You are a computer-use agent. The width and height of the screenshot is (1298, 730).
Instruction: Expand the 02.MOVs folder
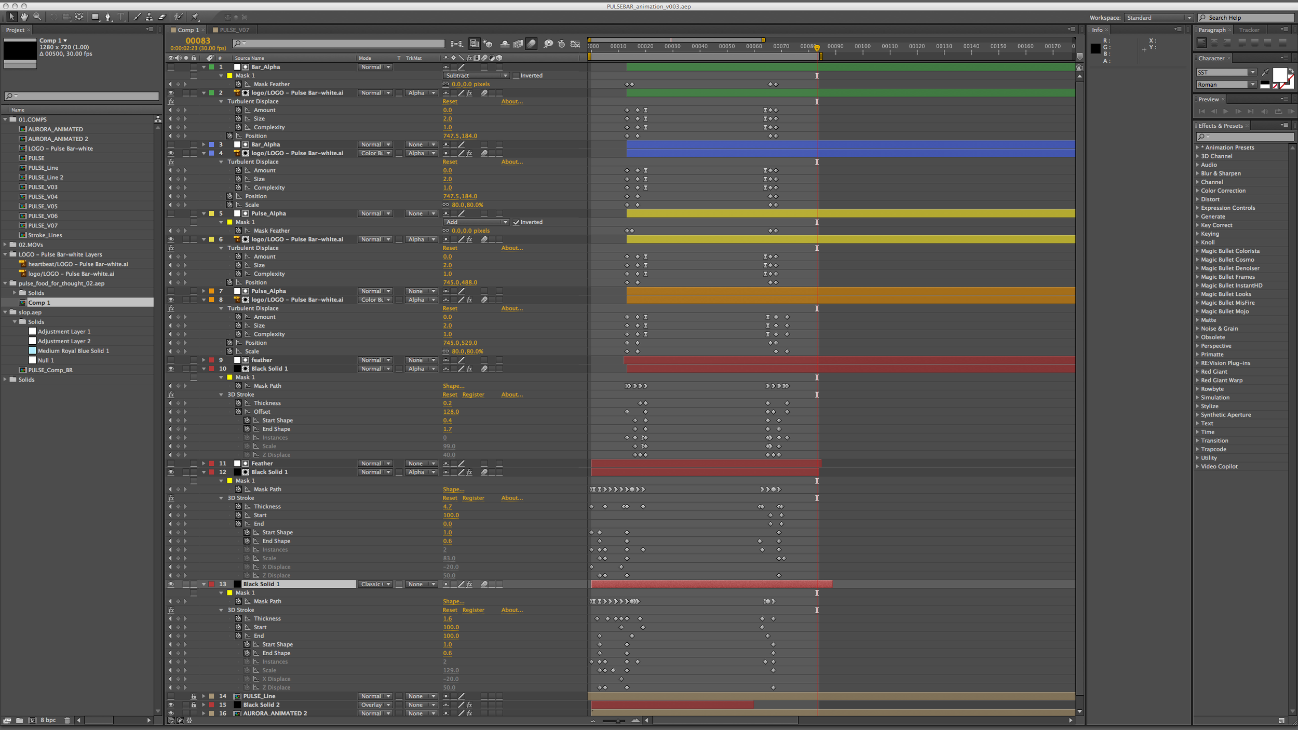click(5, 245)
